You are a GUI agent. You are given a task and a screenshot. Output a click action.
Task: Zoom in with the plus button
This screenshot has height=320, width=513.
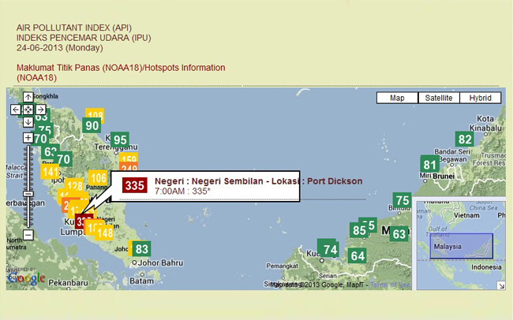tap(28, 138)
